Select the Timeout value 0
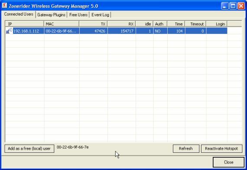 coord(195,31)
